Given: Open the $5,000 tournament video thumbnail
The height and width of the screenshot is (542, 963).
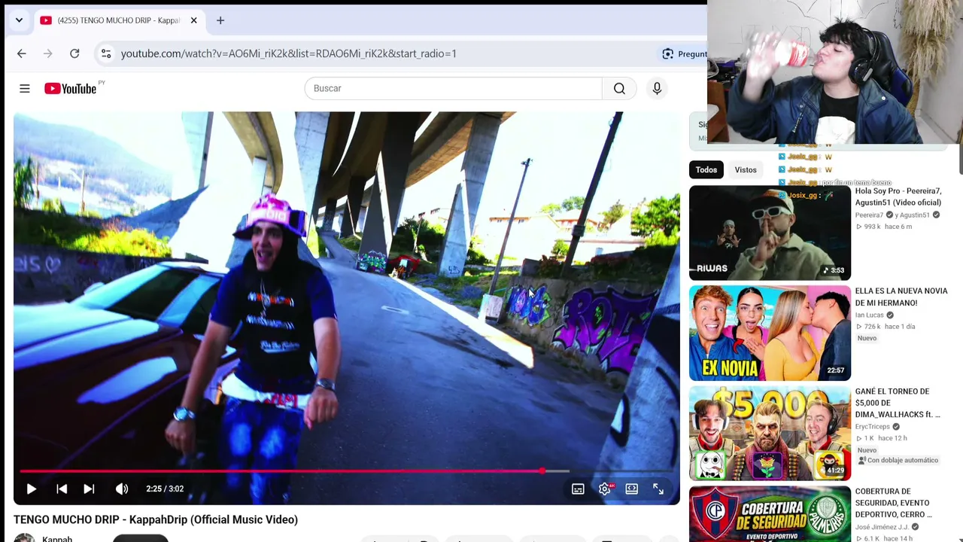Looking at the screenshot, I should click(x=770, y=434).
